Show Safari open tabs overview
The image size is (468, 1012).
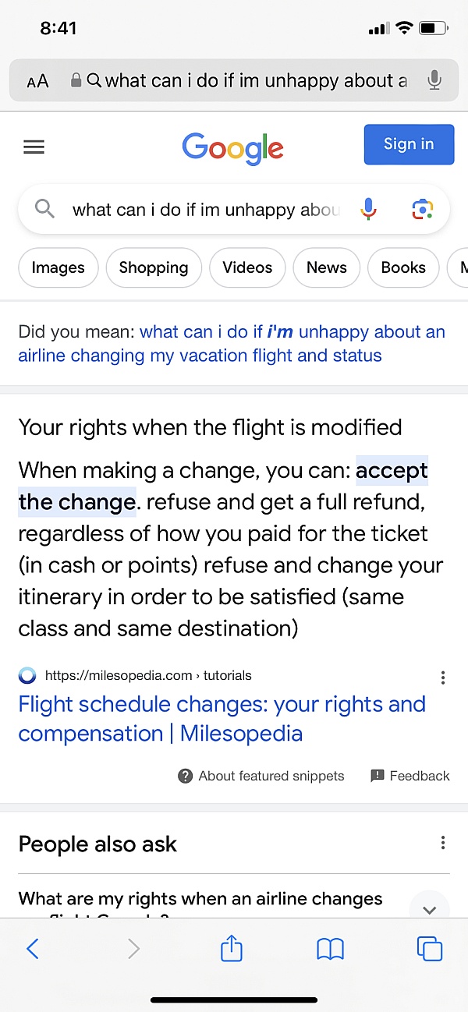point(429,948)
